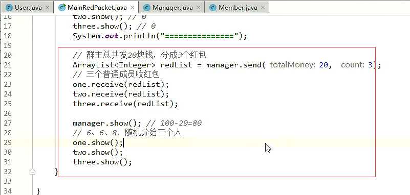The height and width of the screenshot is (195, 410).
Task: Click the closing brace on line 34
Action: pos(38,191)
